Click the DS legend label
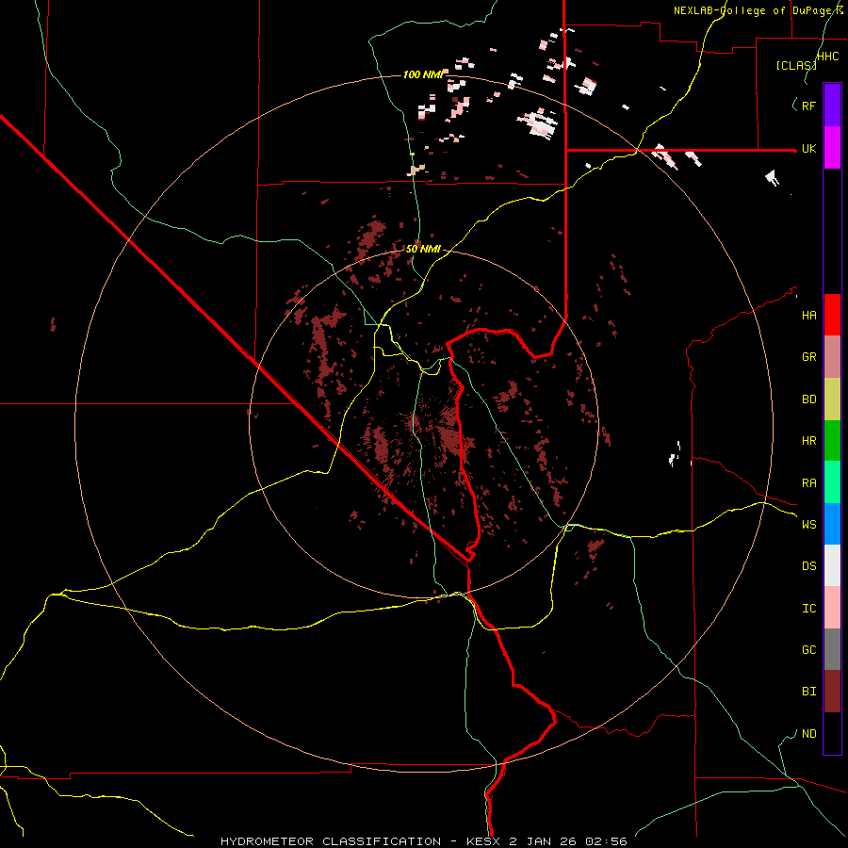 tap(808, 566)
